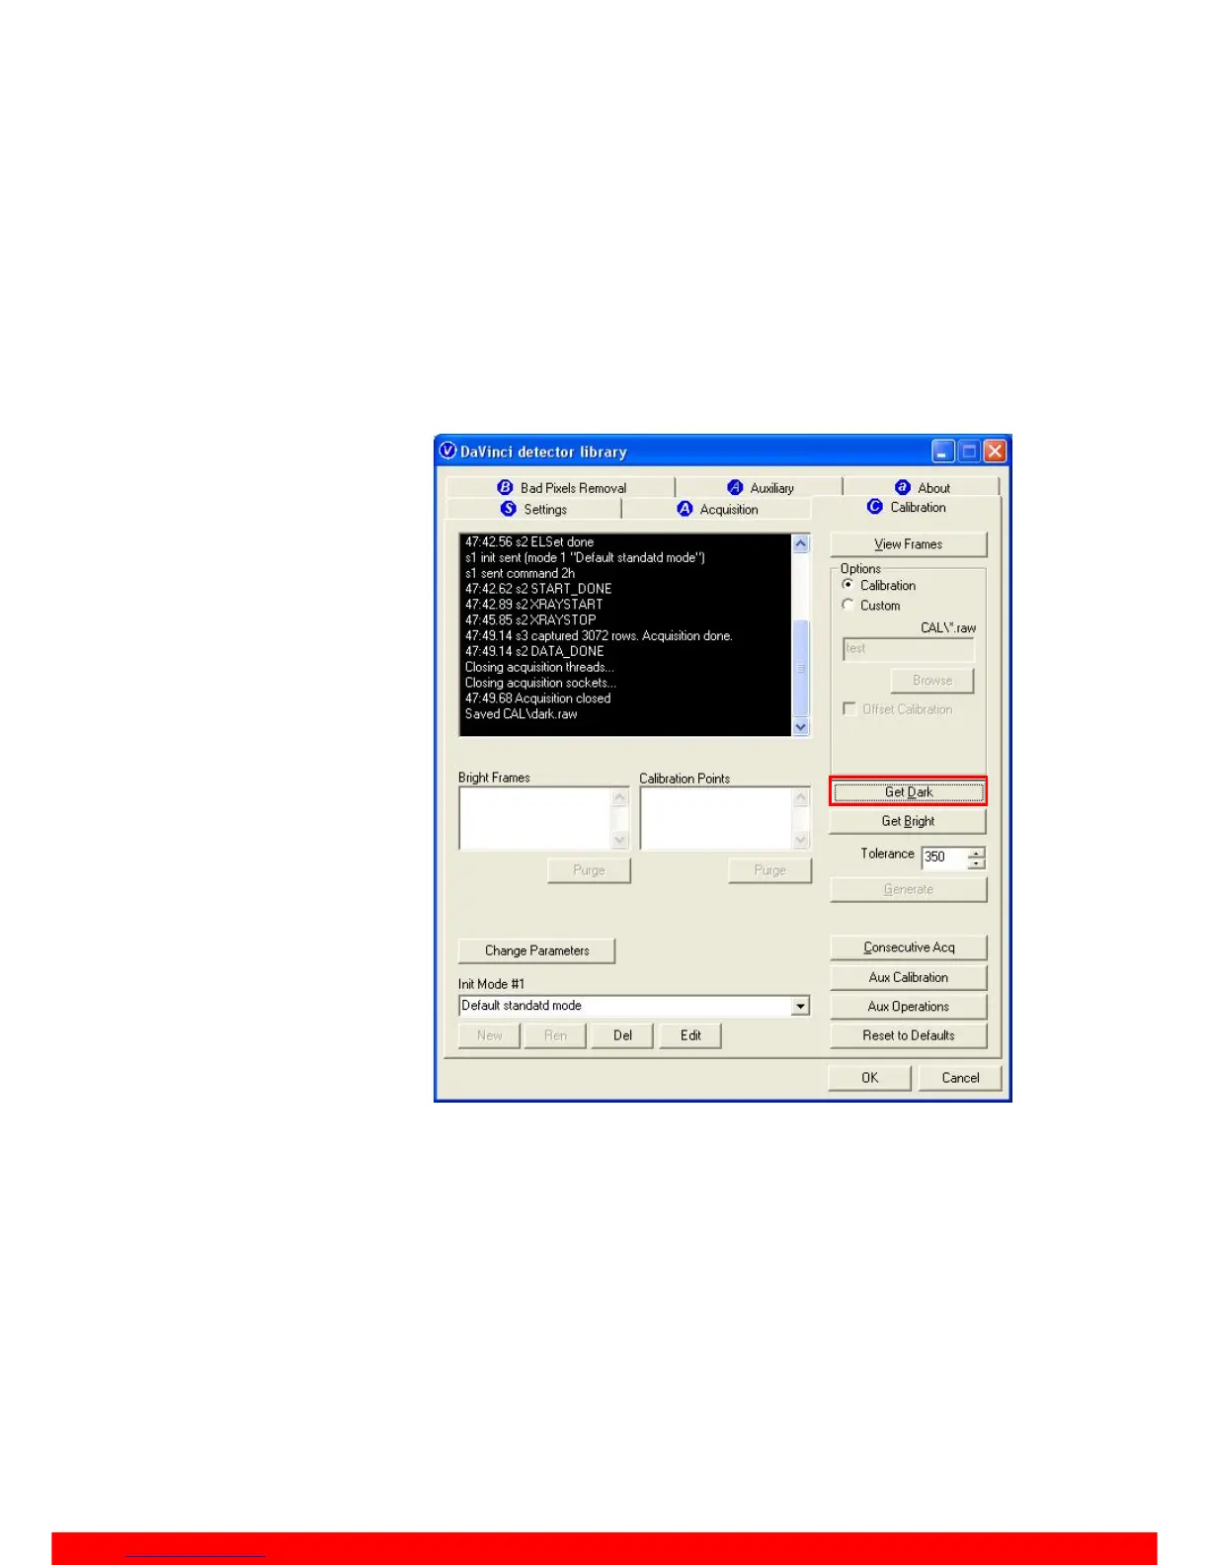The height and width of the screenshot is (1565, 1209).
Task: Click '47:49.14 s2 DATA_DONE' log line
Action: (534, 651)
